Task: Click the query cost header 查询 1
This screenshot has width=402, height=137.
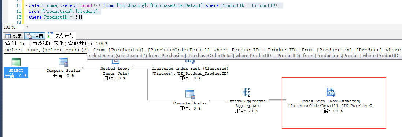Action: tap(56, 44)
